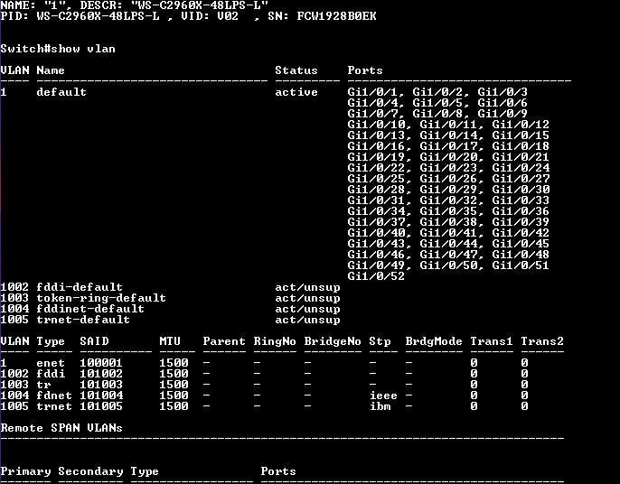Click the 'BridgeNo' column header
620x484 pixels.
(333, 341)
